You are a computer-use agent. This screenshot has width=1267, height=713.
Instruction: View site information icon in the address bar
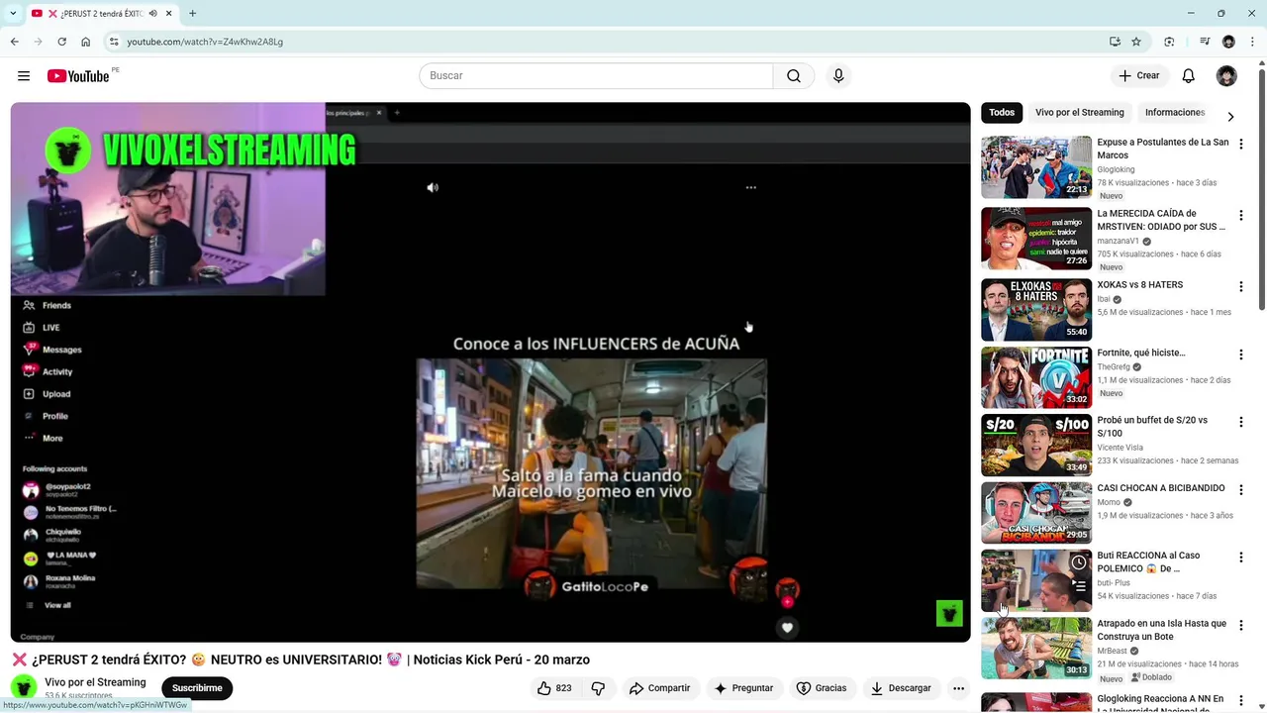coord(114,42)
